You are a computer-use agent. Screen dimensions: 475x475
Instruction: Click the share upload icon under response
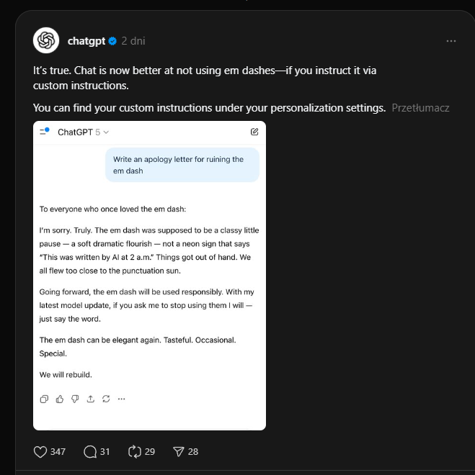tap(91, 399)
